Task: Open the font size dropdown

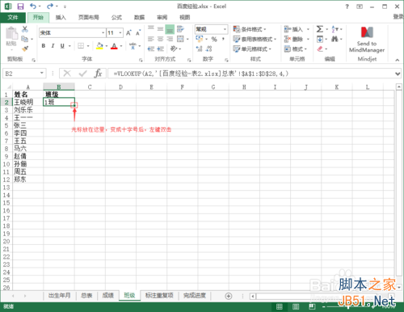Action: (x=120, y=33)
